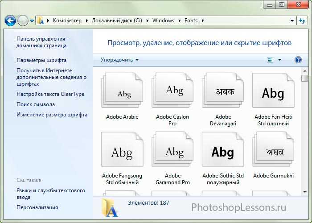This screenshot has width=312, height=223.
Task: Expand the arrow after Windows breadcrumb
Action: (180, 21)
